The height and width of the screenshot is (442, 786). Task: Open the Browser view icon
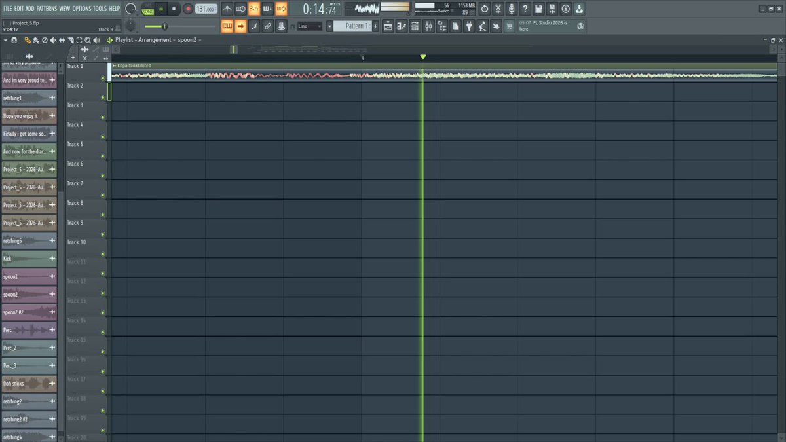point(442,26)
